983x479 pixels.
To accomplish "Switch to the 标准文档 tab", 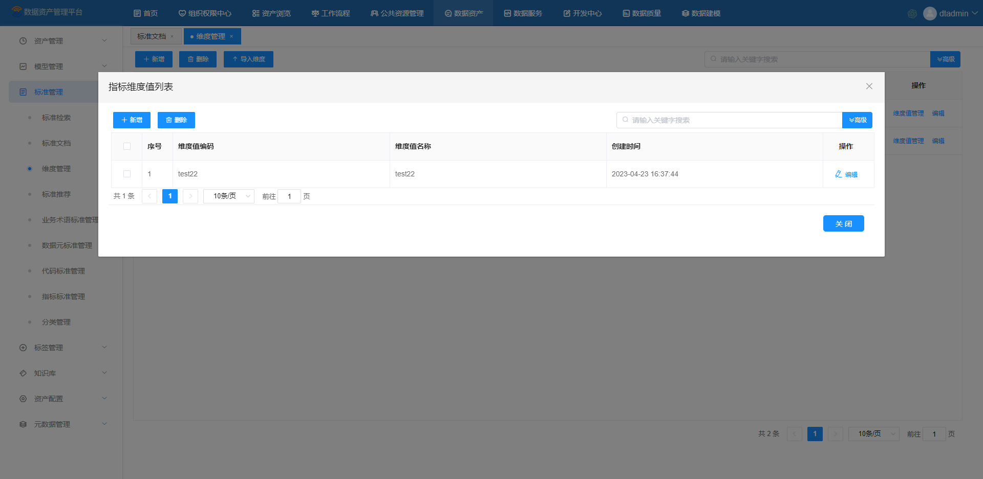I will click(152, 36).
